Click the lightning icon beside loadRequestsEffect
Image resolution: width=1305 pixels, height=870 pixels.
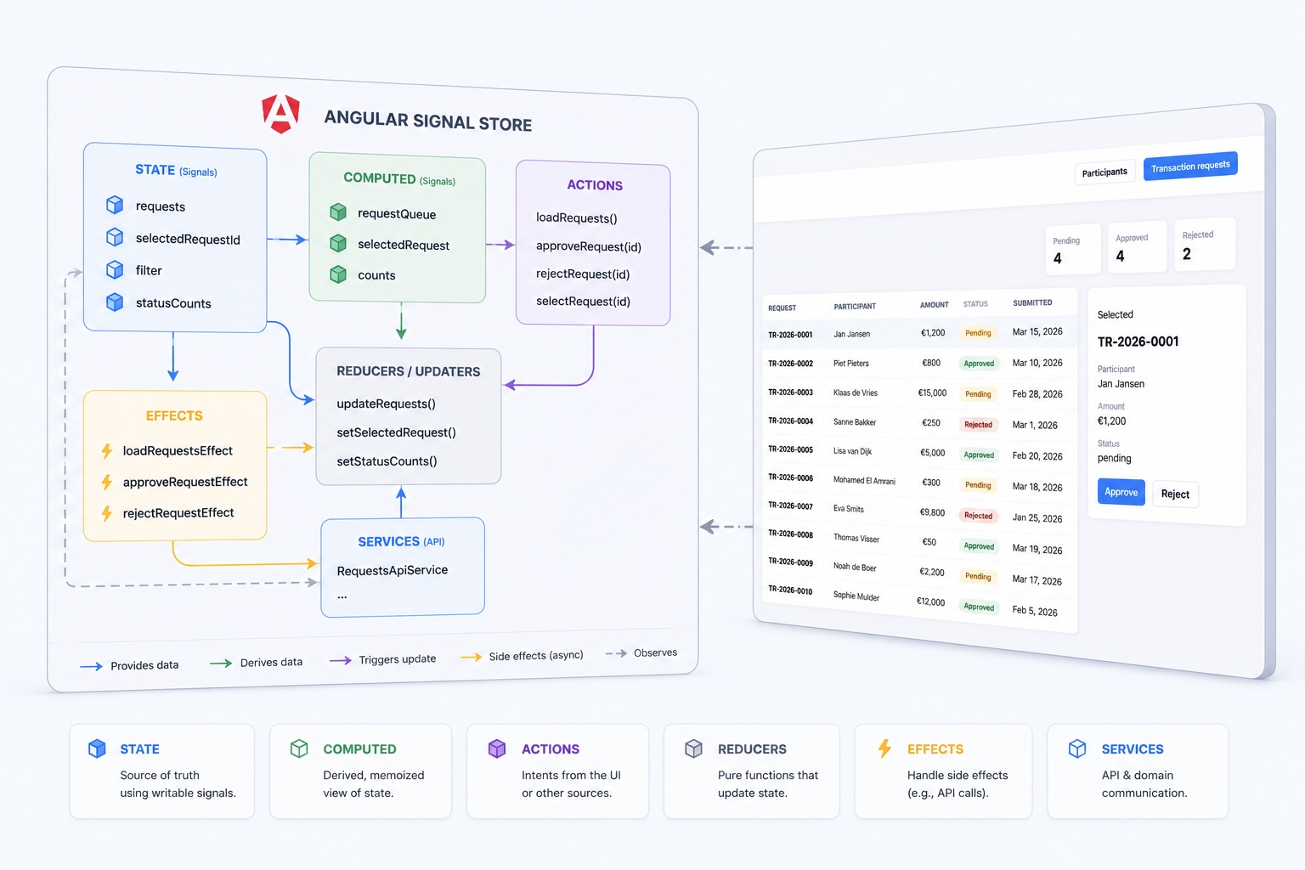click(107, 450)
